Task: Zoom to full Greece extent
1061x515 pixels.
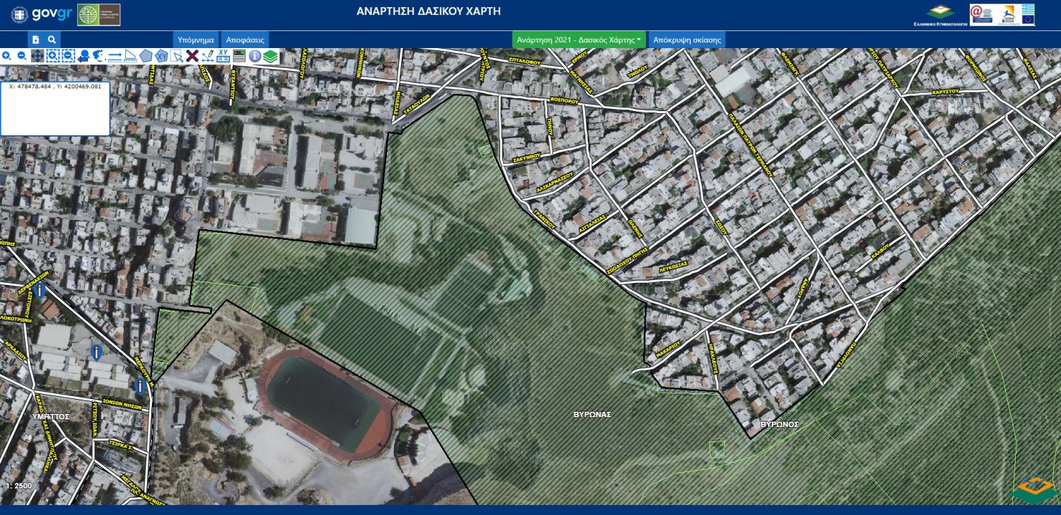Action: 99,56
